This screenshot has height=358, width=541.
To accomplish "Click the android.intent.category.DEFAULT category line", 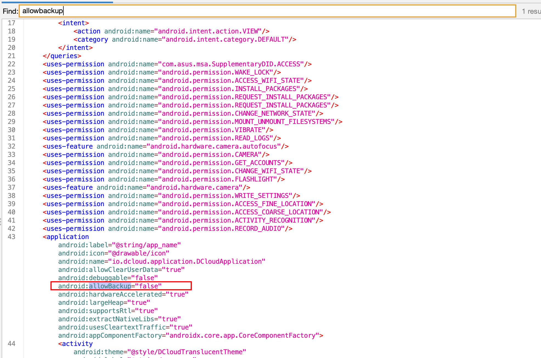I will 185,39.
